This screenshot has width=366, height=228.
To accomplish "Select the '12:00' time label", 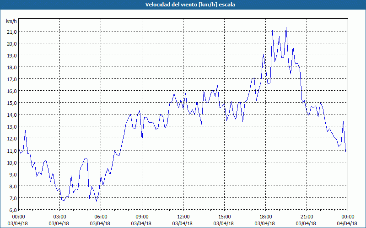I will 183,217.
